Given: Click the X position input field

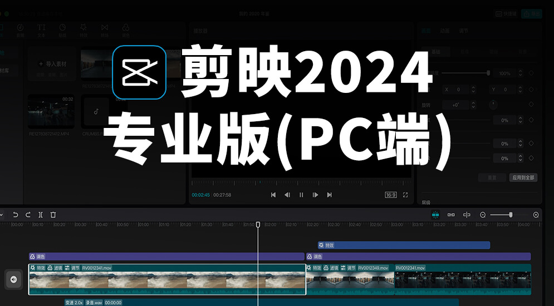Looking at the screenshot, I should coord(456,89).
